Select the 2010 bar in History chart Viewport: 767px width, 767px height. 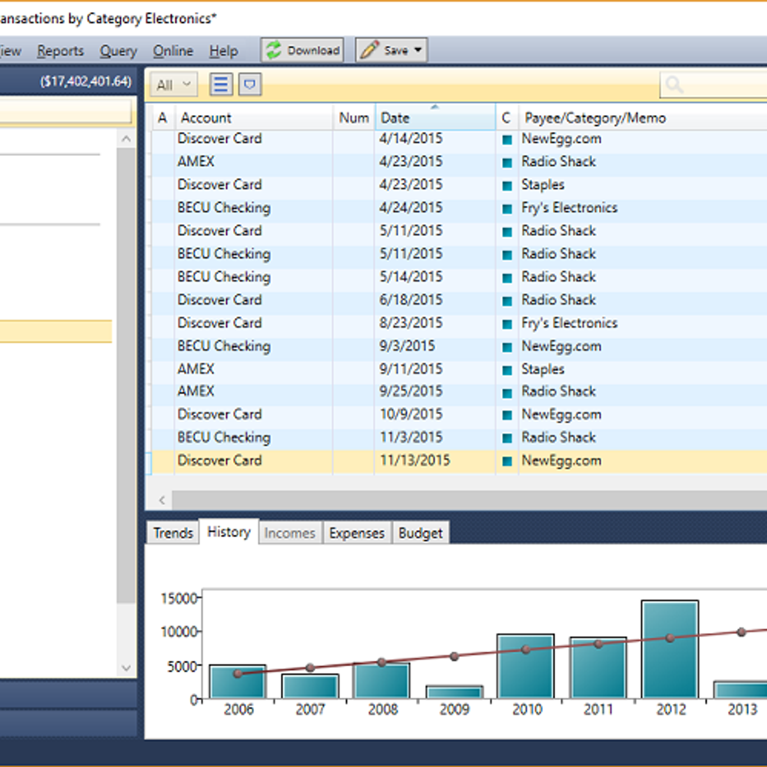(x=526, y=666)
